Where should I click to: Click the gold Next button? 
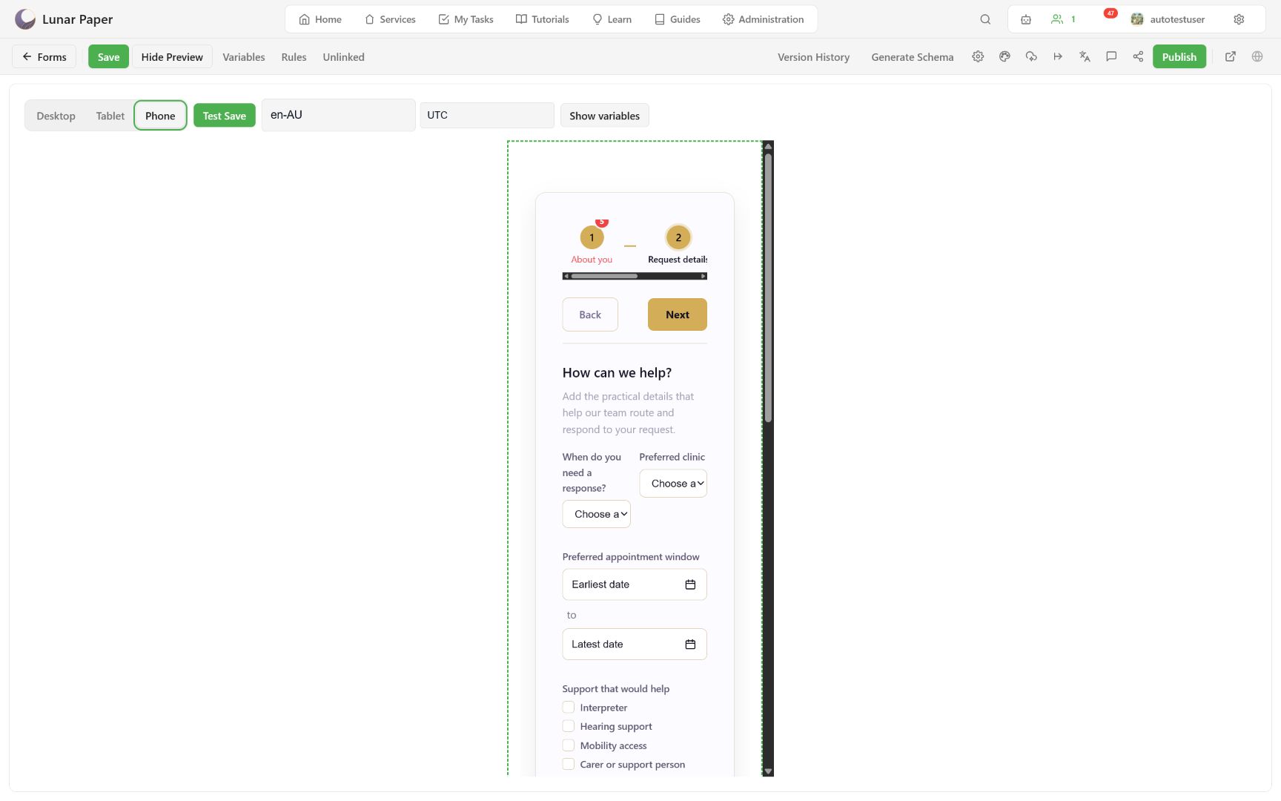[678, 314]
